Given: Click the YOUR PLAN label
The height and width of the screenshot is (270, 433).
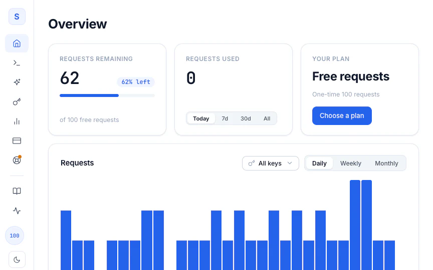Looking at the screenshot, I should click(x=331, y=58).
